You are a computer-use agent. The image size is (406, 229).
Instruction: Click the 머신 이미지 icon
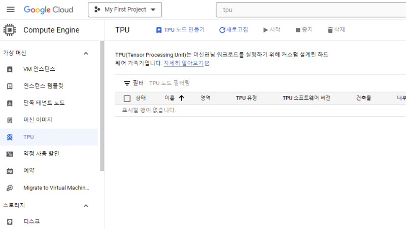[x=10, y=120]
